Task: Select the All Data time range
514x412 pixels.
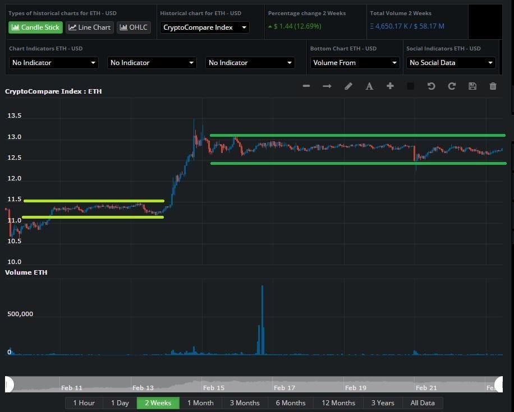Action: coord(423,403)
